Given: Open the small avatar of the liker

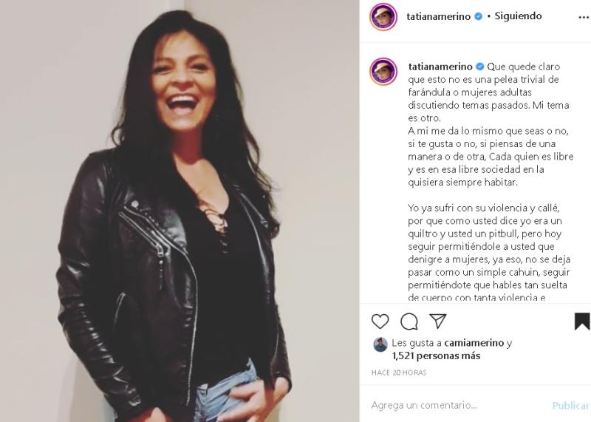Looking at the screenshot, I should [380, 344].
